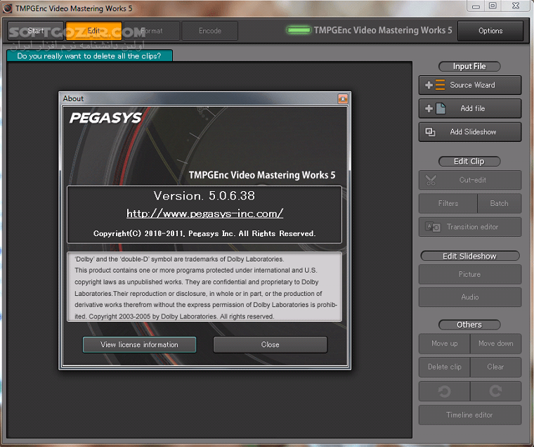This screenshot has width=534, height=447.
Task: Close the About dialog with Close button
Action: tap(271, 345)
